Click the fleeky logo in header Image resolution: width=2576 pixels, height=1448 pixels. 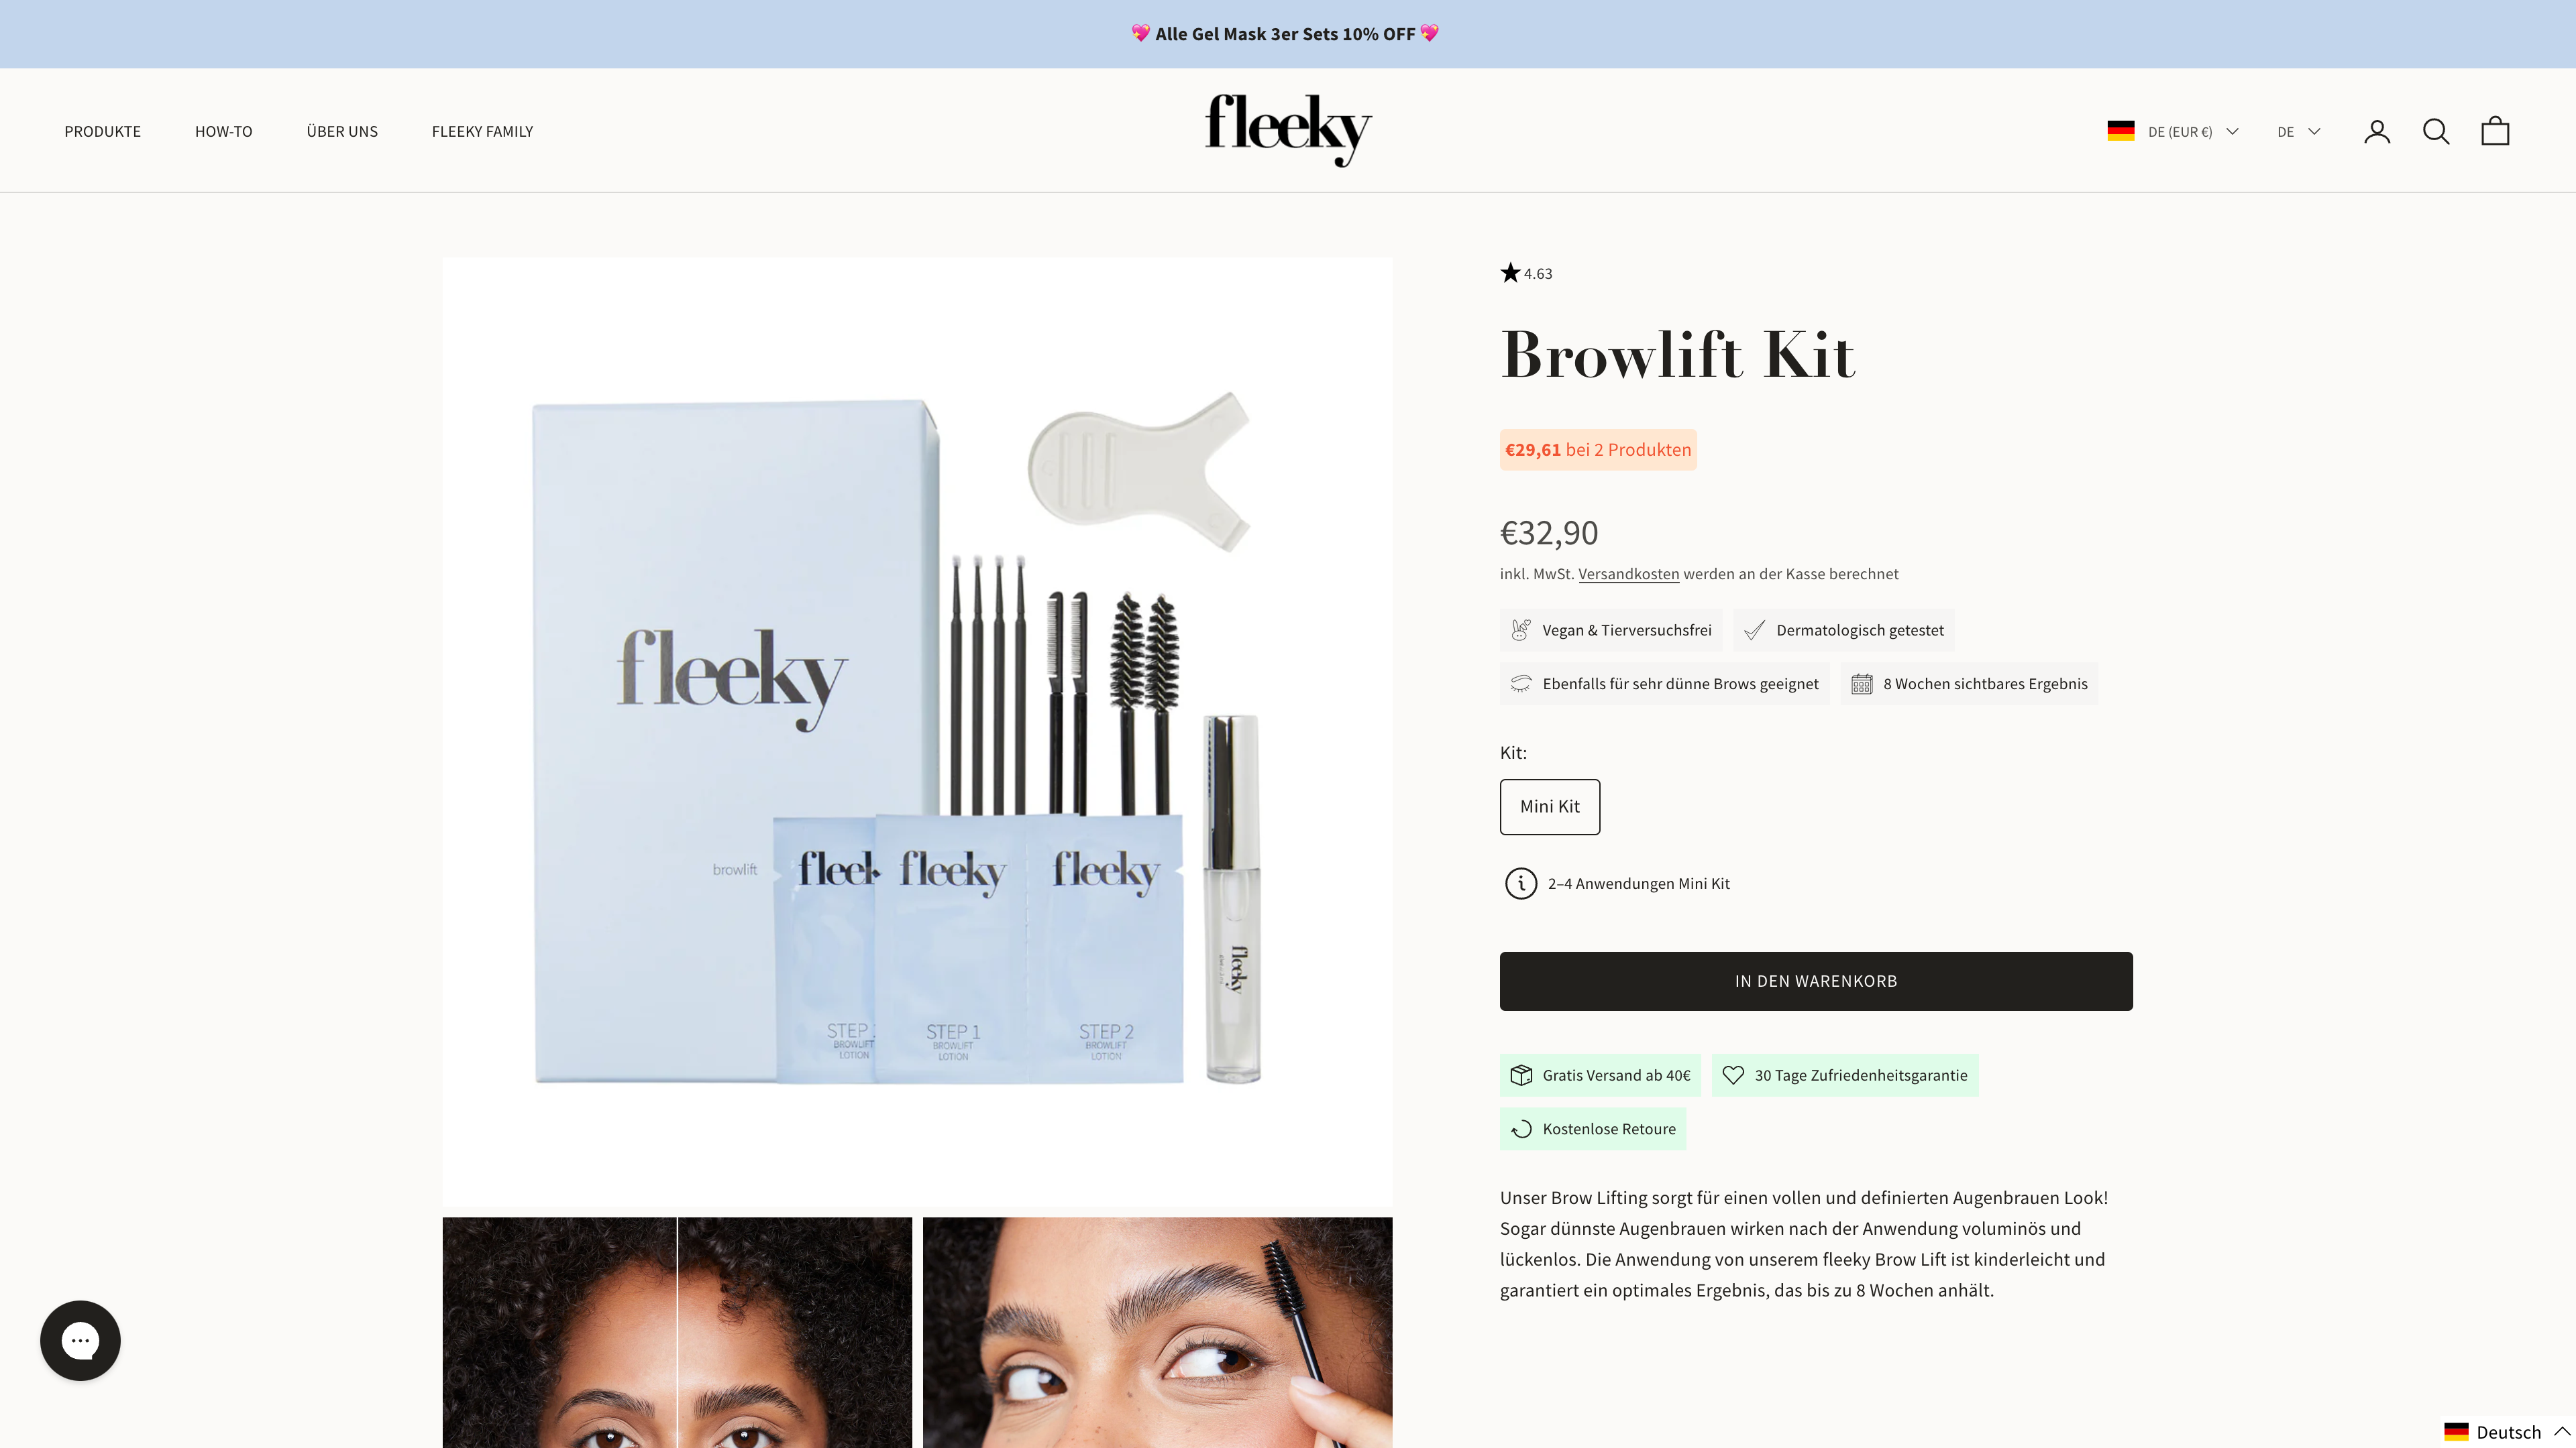[x=1288, y=130]
